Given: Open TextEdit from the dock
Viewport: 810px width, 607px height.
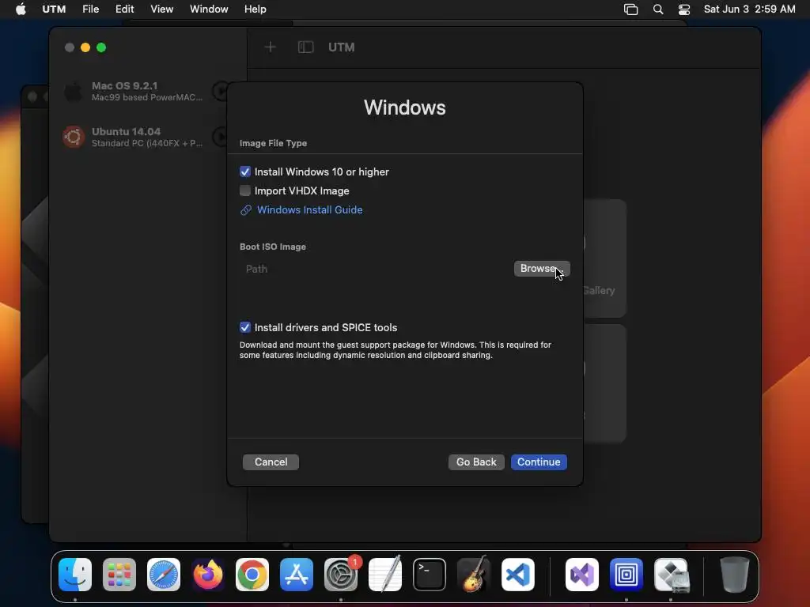Looking at the screenshot, I should click(385, 575).
